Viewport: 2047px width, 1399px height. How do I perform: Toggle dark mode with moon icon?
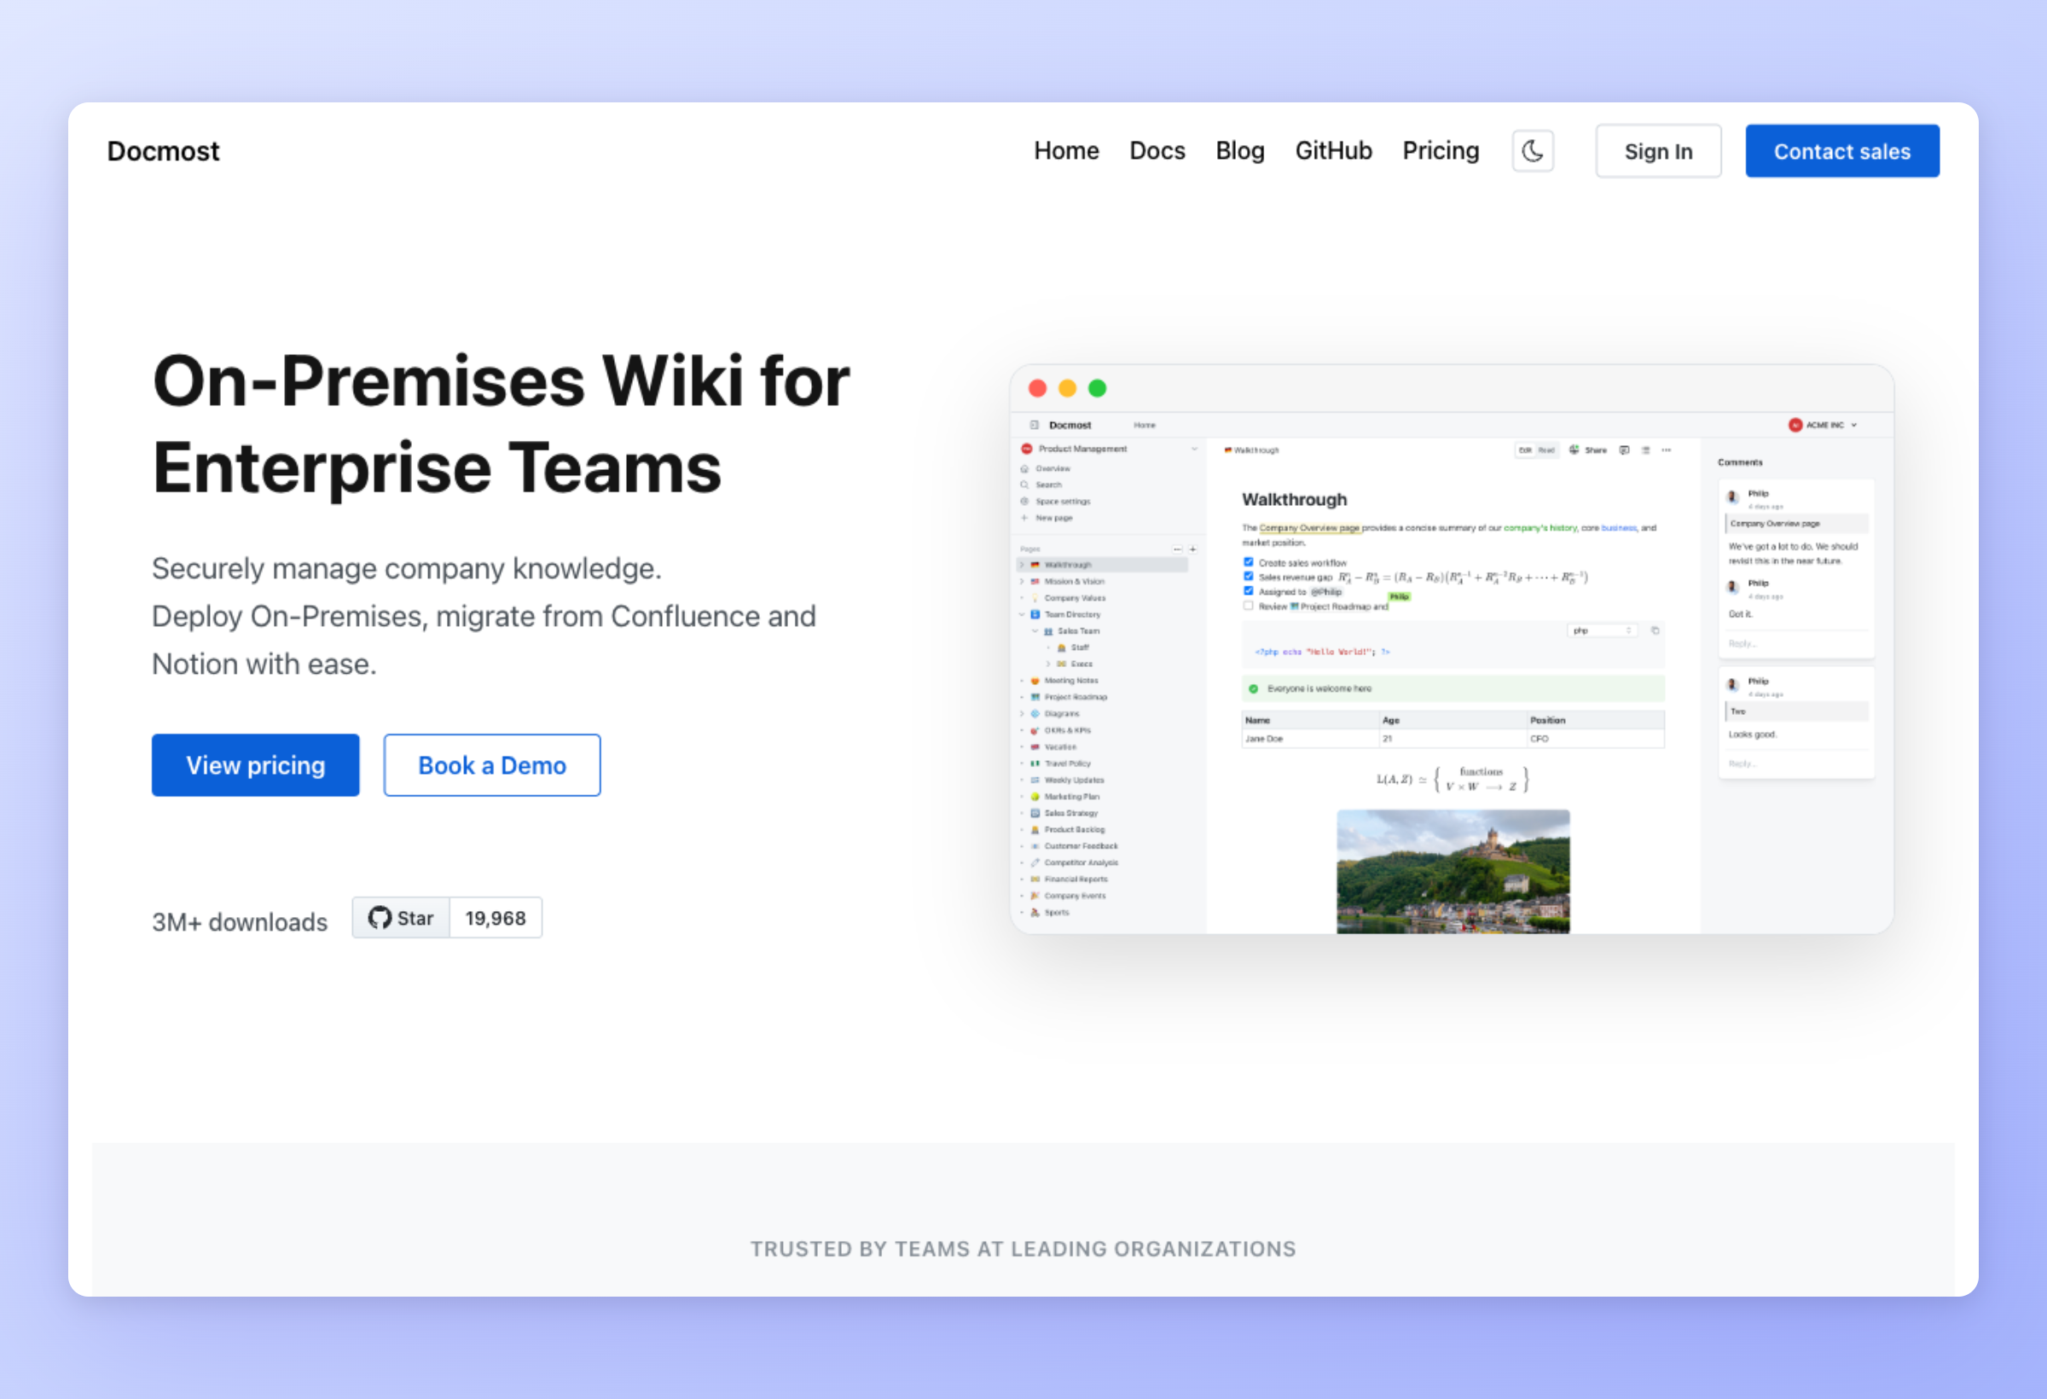pos(1532,151)
